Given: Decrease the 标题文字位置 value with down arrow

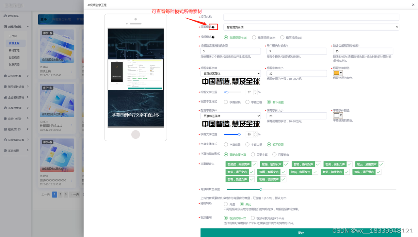Looking at the screenshot, I should click(x=255, y=94).
